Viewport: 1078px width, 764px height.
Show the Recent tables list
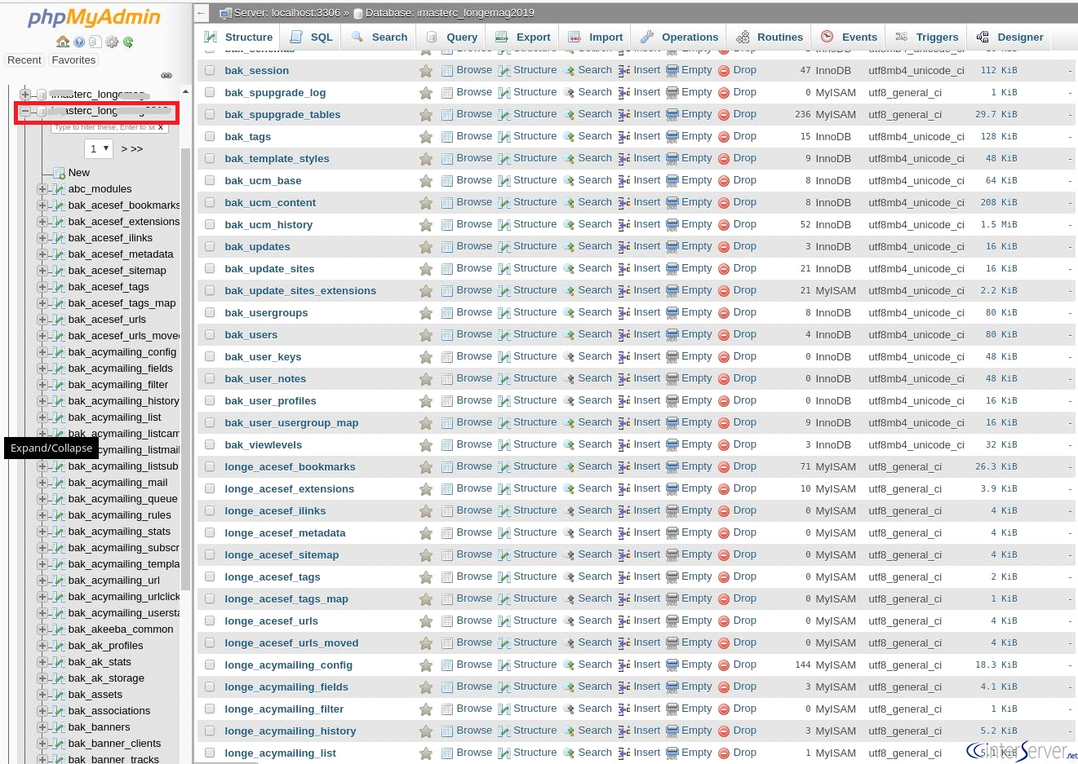click(24, 60)
